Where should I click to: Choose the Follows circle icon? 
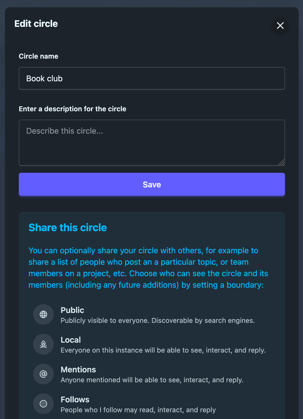(x=43, y=404)
